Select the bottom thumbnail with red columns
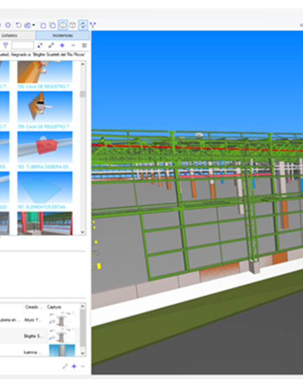 [45, 223]
